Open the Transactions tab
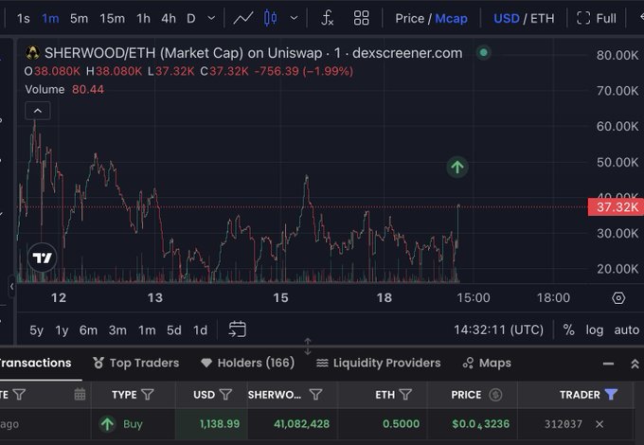The height and width of the screenshot is (445, 644). pyautogui.click(x=35, y=363)
